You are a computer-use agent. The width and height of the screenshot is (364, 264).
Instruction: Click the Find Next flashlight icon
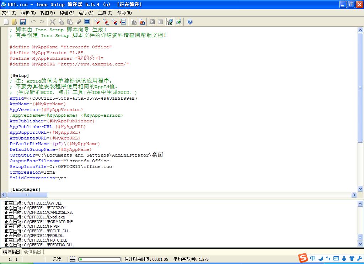point(106,22)
